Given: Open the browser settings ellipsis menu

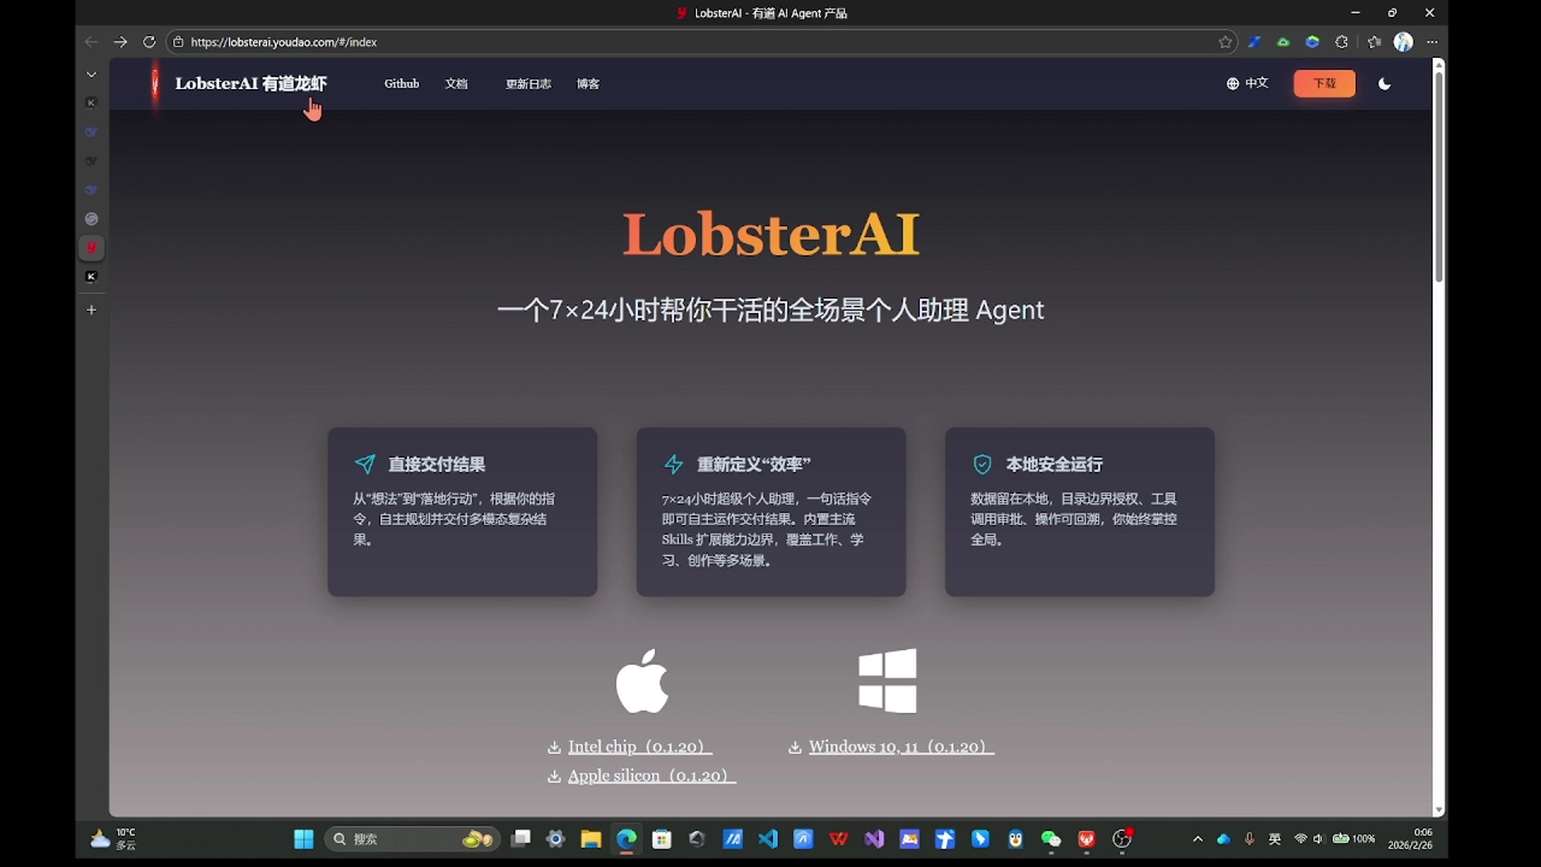Looking at the screenshot, I should 1432,42.
